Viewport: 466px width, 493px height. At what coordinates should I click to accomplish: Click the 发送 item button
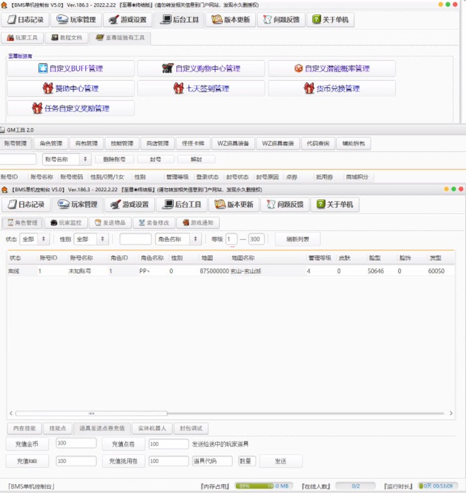(x=280, y=461)
